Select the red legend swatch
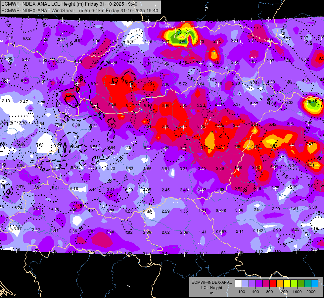The width and height of the screenshot is (324, 298). pos(273,283)
